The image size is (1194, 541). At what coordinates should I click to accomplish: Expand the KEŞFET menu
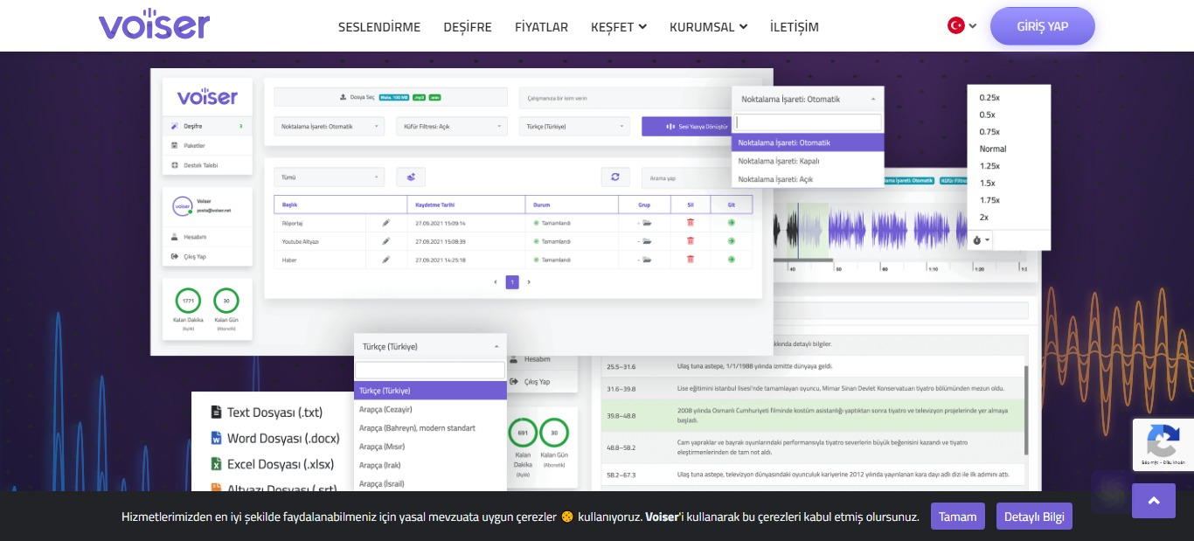[x=619, y=27]
